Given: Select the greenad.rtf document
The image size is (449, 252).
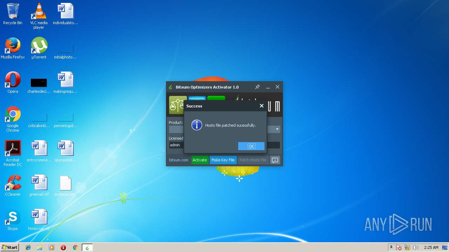Looking at the screenshot, I should click(x=39, y=185).
